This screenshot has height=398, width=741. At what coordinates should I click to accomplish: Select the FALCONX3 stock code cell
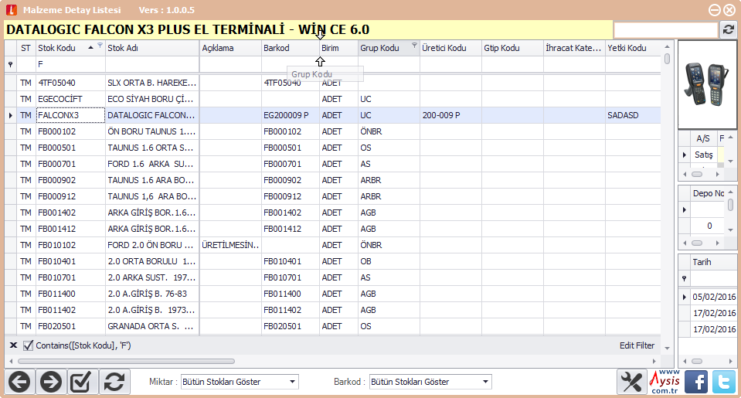(70, 115)
